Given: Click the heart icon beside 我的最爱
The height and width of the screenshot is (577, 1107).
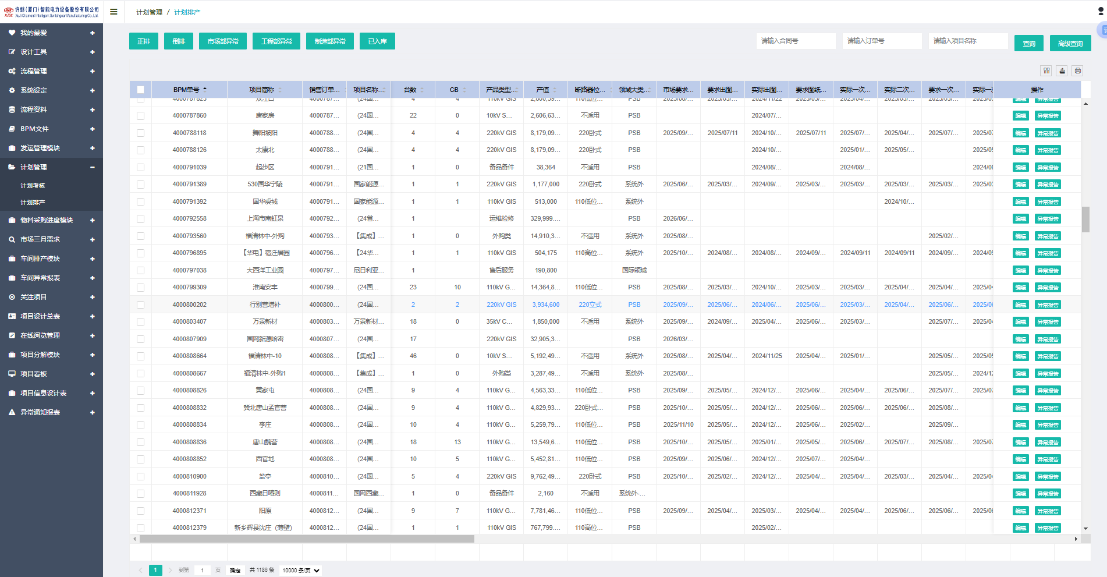Looking at the screenshot, I should pyautogui.click(x=12, y=33).
